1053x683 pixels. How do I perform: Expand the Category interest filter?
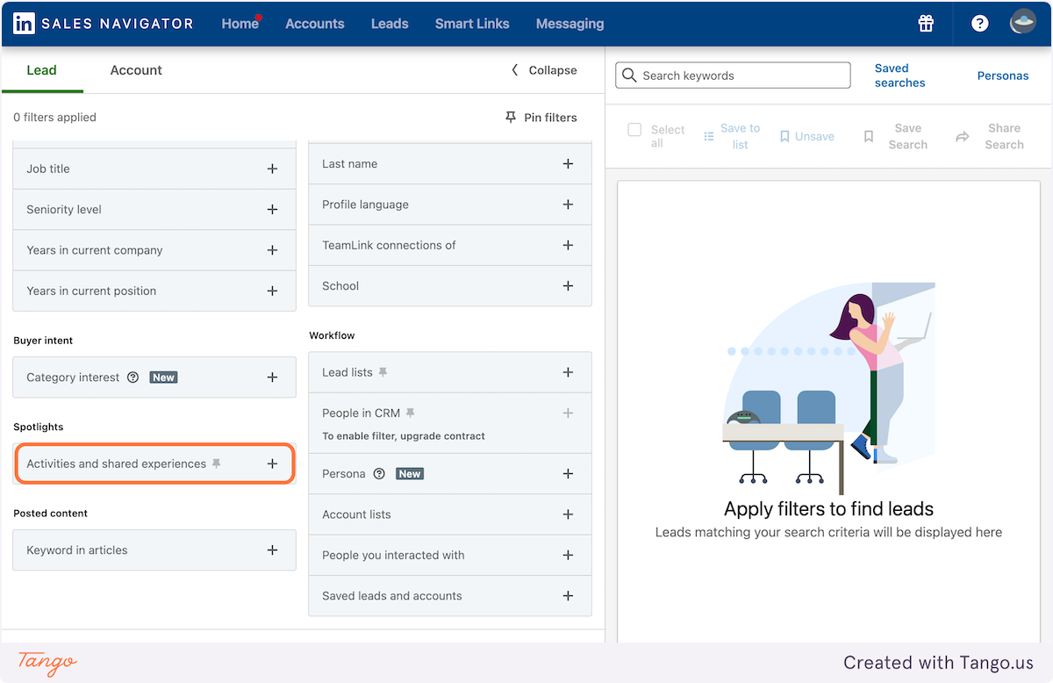click(x=272, y=377)
